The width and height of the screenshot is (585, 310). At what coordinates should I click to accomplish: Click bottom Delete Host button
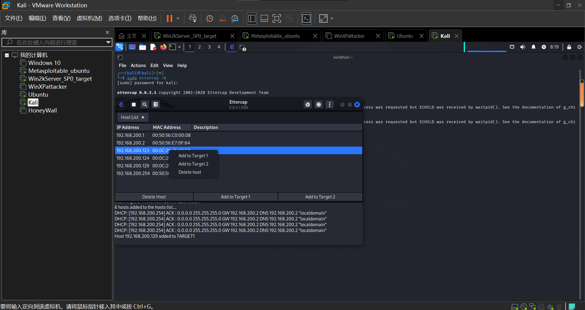tap(154, 197)
